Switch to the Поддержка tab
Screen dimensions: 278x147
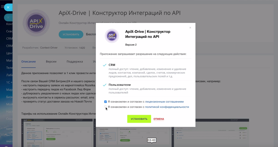(75, 61)
